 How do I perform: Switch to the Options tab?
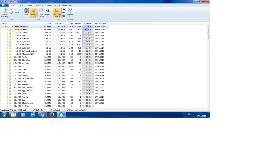[39, 5]
